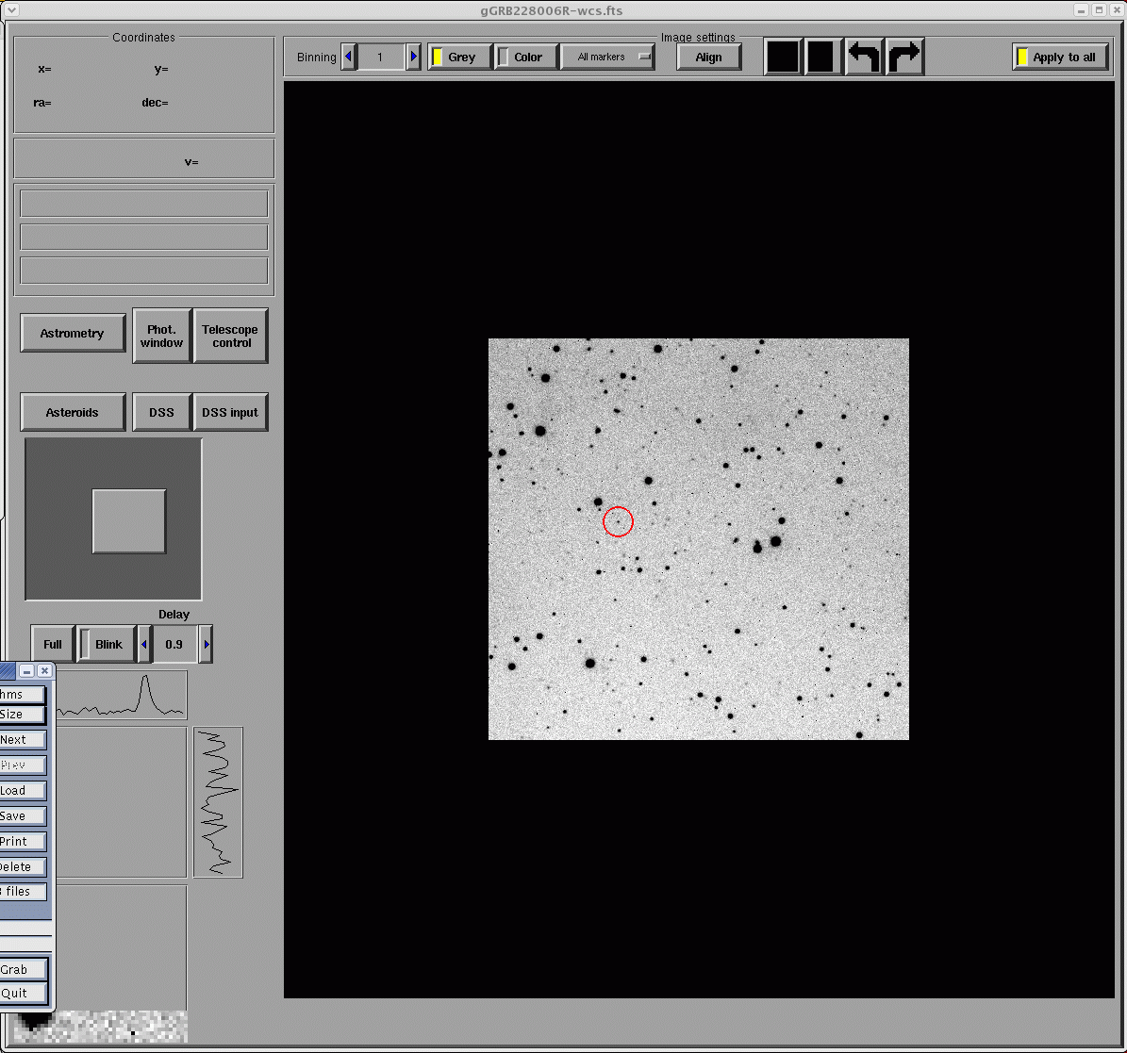Increase binning with the right arrow

413,57
